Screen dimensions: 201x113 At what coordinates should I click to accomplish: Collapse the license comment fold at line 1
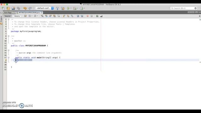[8, 19]
